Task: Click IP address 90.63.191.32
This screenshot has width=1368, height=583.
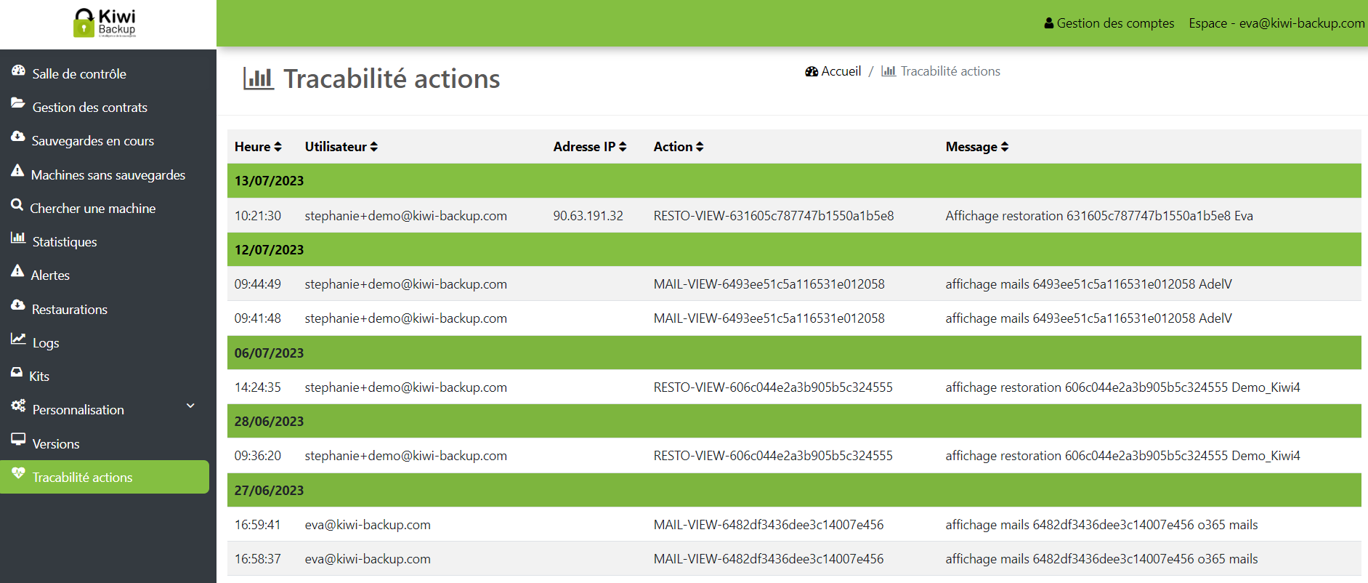Action: pos(588,216)
